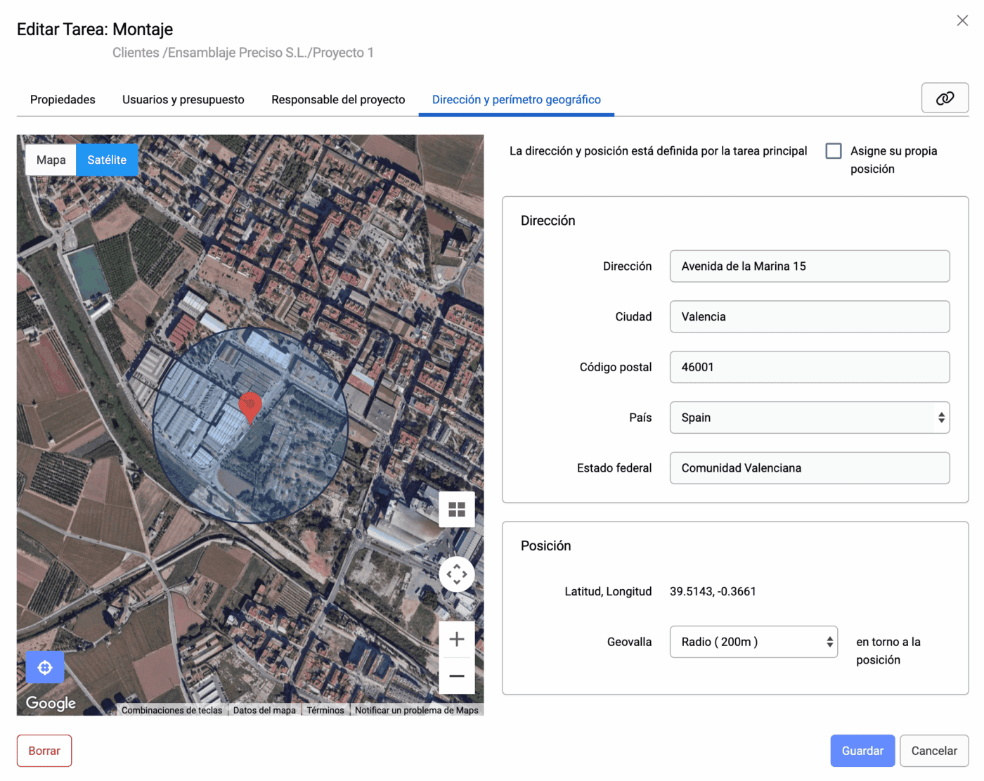
Task: Expand the Geovalla radius dropdown
Action: tap(753, 642)
